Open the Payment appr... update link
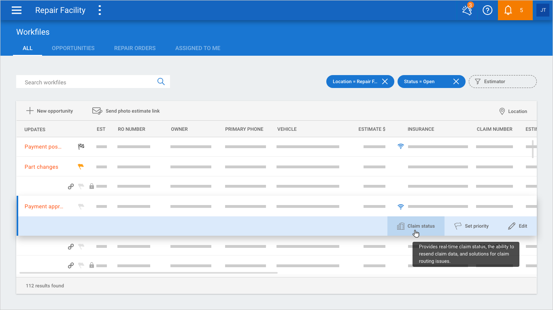Viewport: 553px width, 310px height. click(44, 206)
